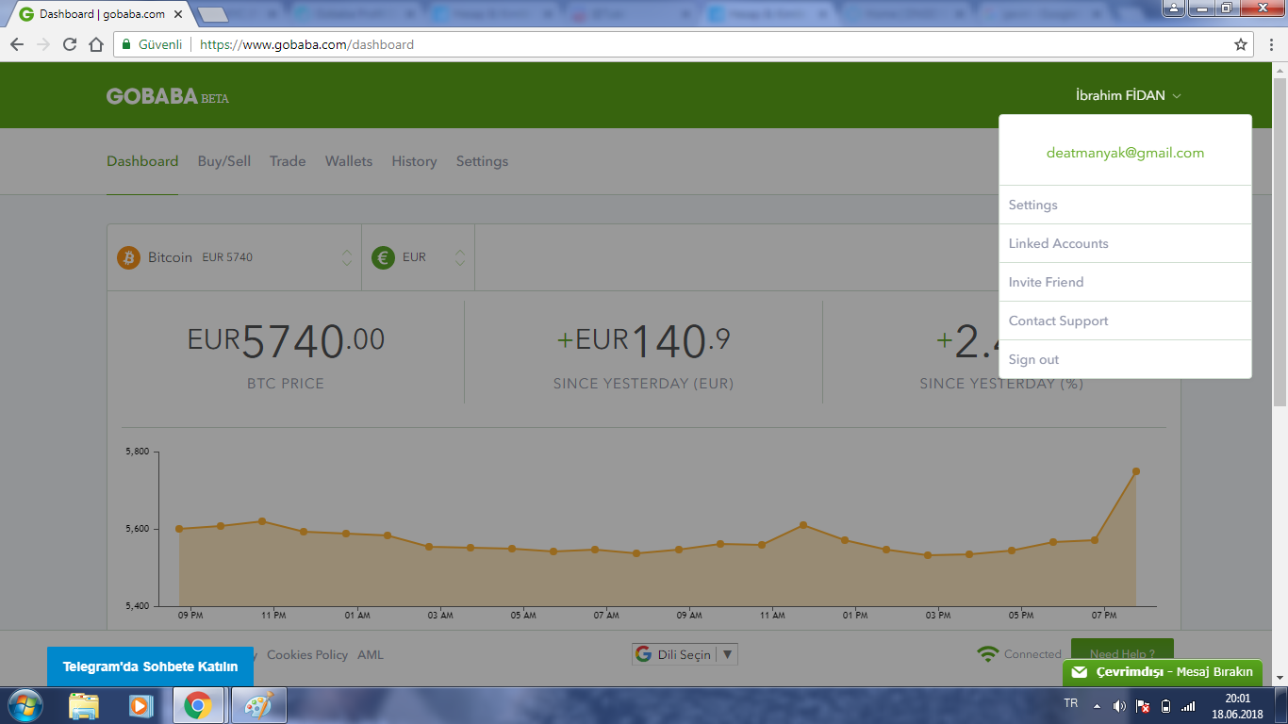This screenshot has width=1288, height=724.
Task: Click the green secure padlock icon
Action: click(x=126, y=44)
